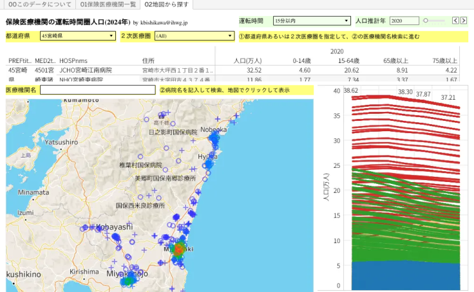474x292 pixels.
Task: Click the HOSPnms column header
Action: click(73, 60)
